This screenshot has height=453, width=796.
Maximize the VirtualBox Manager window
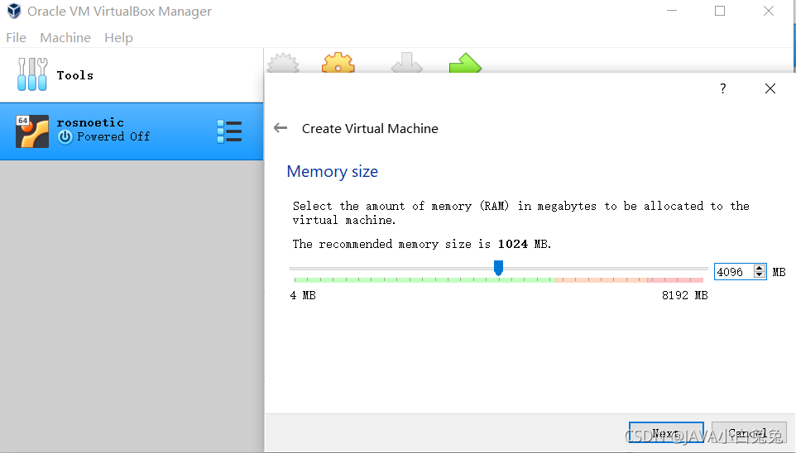point(719,11)
